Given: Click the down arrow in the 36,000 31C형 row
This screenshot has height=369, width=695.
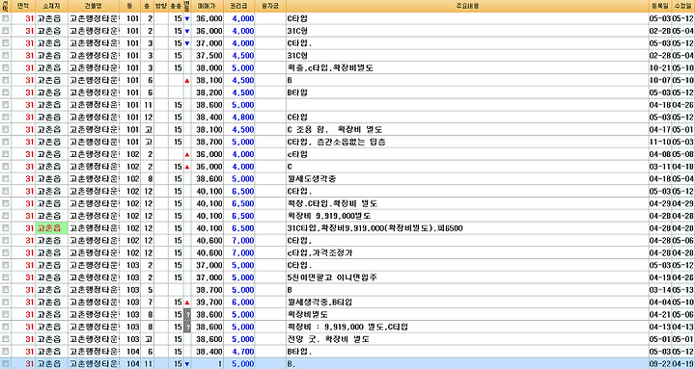Looking at the screenshot, I should click(186, 32).
